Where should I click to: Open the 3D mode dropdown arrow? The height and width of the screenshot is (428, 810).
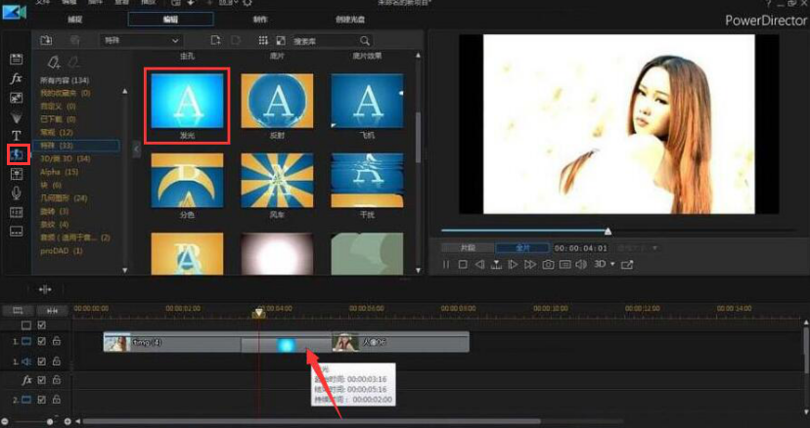(x=612, y=264)
